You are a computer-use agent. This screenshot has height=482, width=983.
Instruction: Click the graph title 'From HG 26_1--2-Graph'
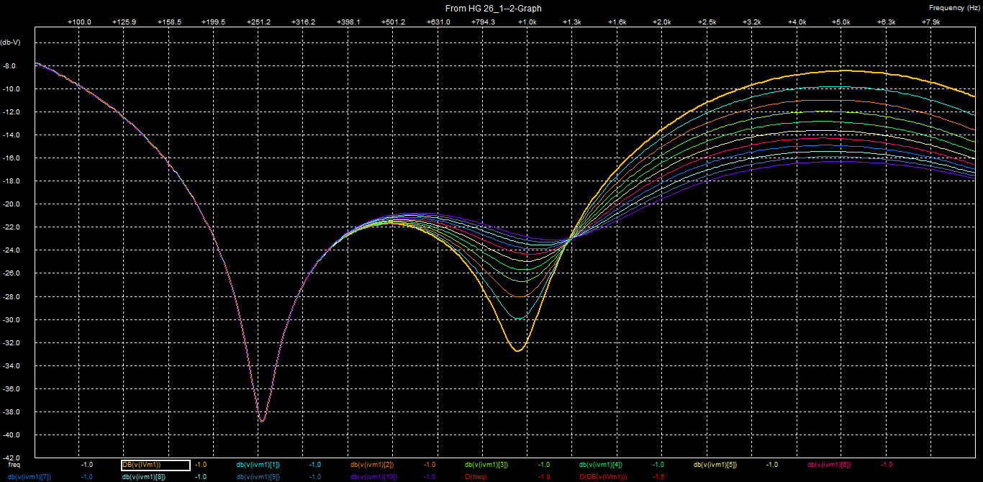pos(494,9)
